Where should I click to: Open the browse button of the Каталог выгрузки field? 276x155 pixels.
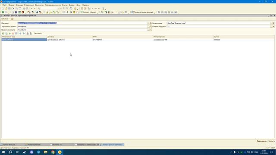pos(271,27)
